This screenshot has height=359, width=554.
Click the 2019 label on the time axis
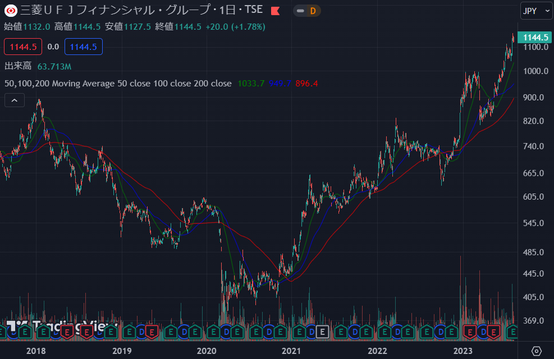(x=122, y=351)
